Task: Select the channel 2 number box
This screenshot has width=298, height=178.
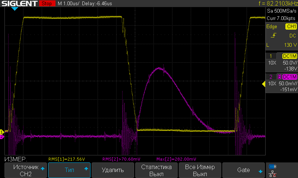Action: [271, 77]
